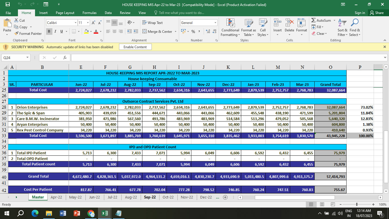Open the Borders dropdown arrow
Image resolution: width=389 pixels, height=219 pixels.
pyautogui.click(x=79, y=31)
